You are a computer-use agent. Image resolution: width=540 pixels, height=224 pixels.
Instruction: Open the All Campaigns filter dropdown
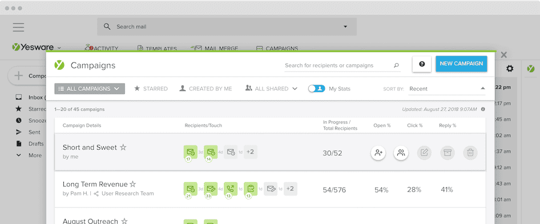click(x=90, y=89)
